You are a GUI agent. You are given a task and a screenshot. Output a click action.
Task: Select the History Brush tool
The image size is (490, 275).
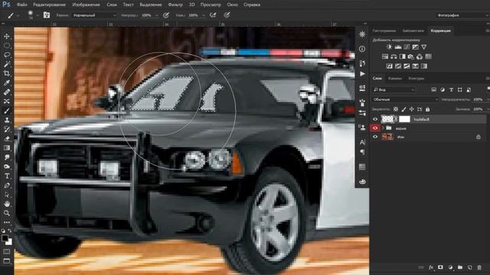[x=7, y=129]
